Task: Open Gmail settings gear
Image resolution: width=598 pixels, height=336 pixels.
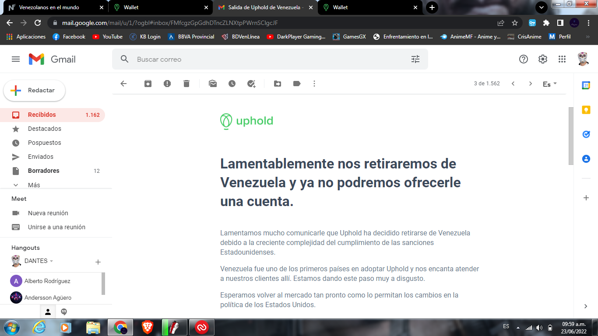Action: 543,59
